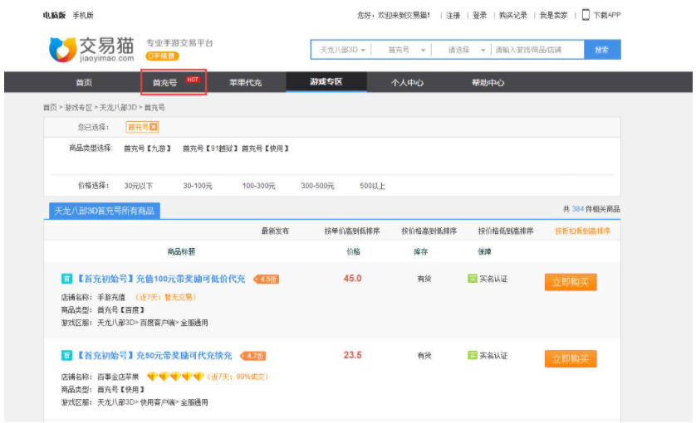Remove the 首充号 filter with its X icon

point(154,127)
